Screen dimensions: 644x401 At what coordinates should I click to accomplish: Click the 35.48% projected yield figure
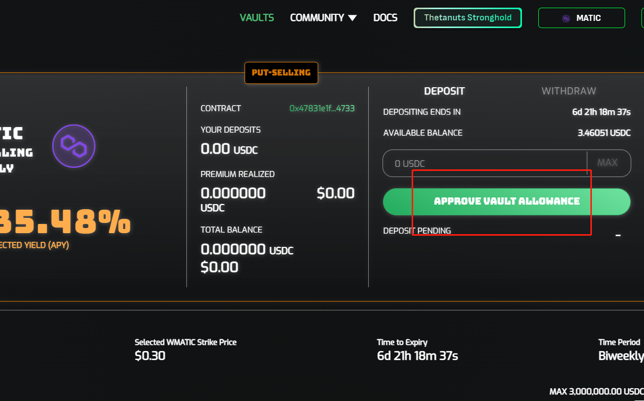64,222
